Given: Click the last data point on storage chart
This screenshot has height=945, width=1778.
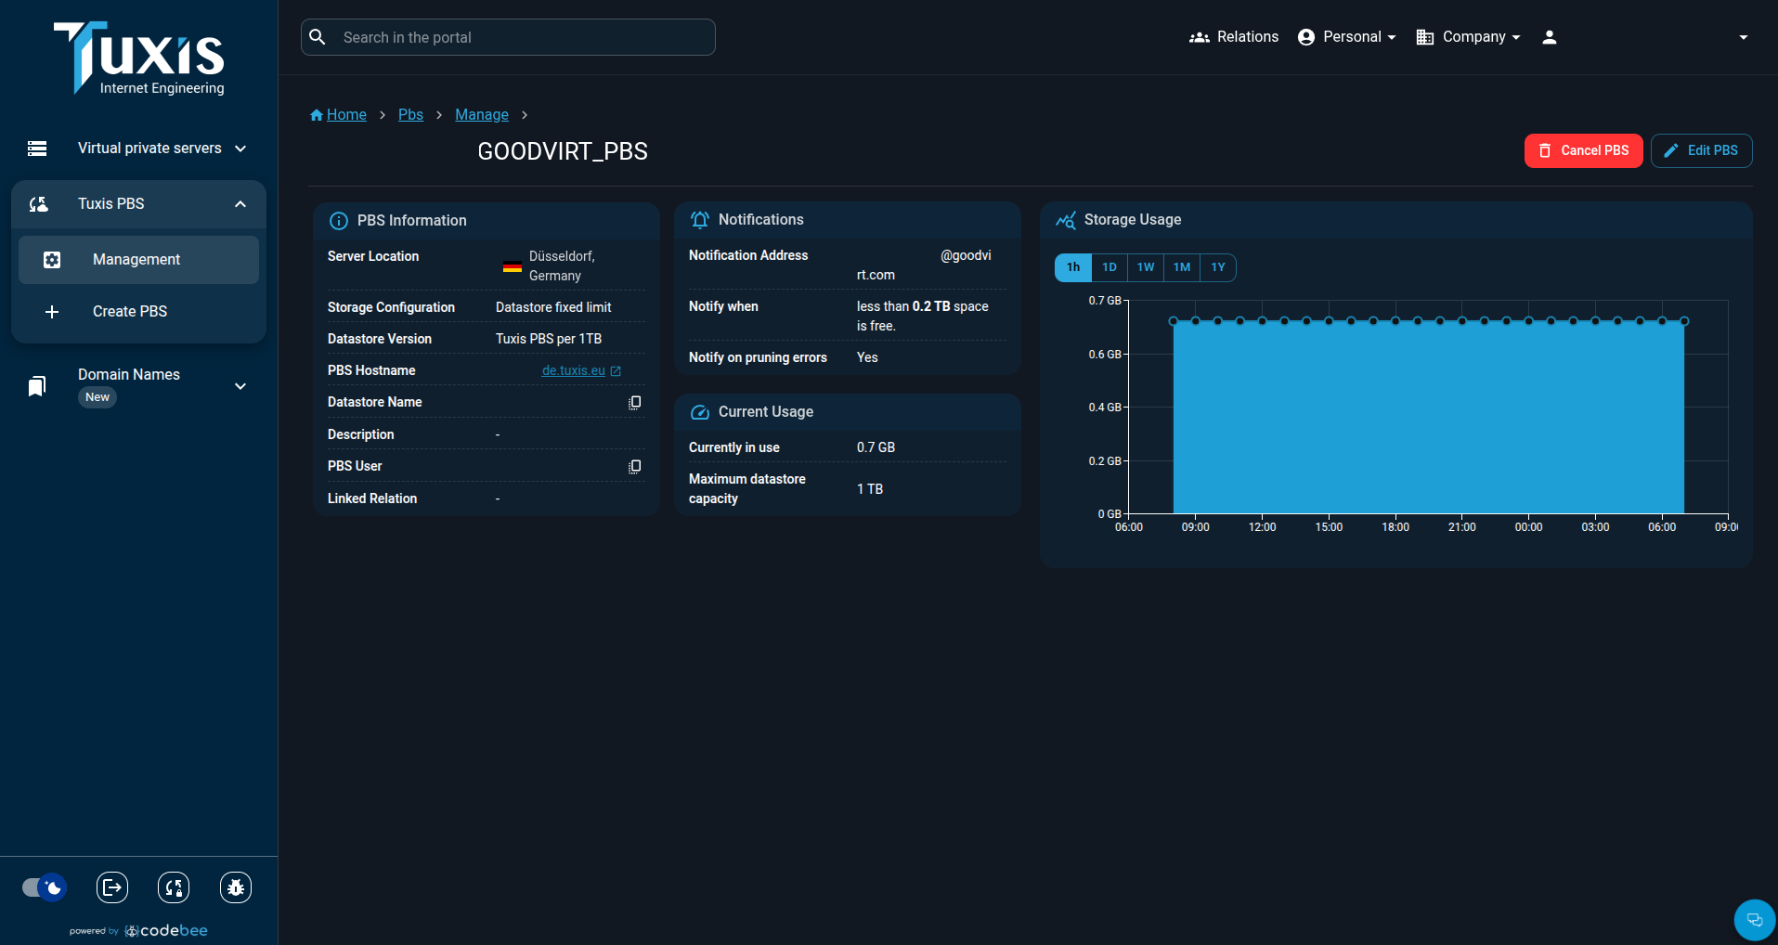Looking at the screenshot, I should (1684, 321).
